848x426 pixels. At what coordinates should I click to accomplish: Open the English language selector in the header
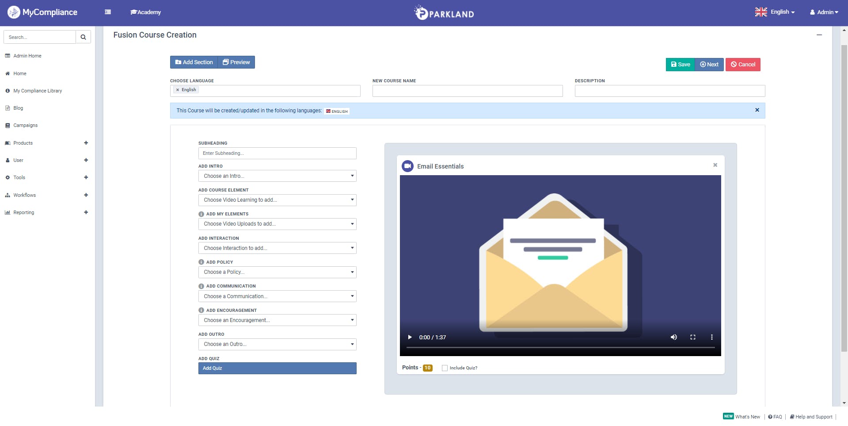click(x=775, y=12)
